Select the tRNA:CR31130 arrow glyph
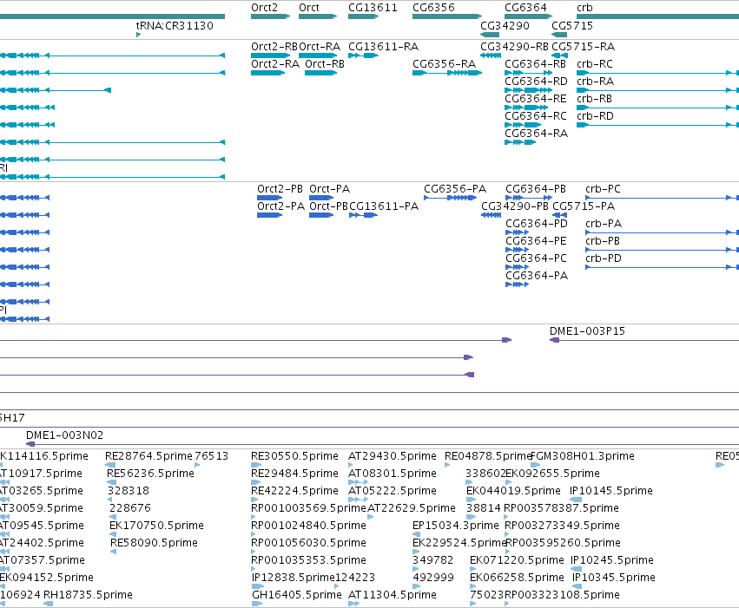739x608 pixels. [x=139, y=35]
